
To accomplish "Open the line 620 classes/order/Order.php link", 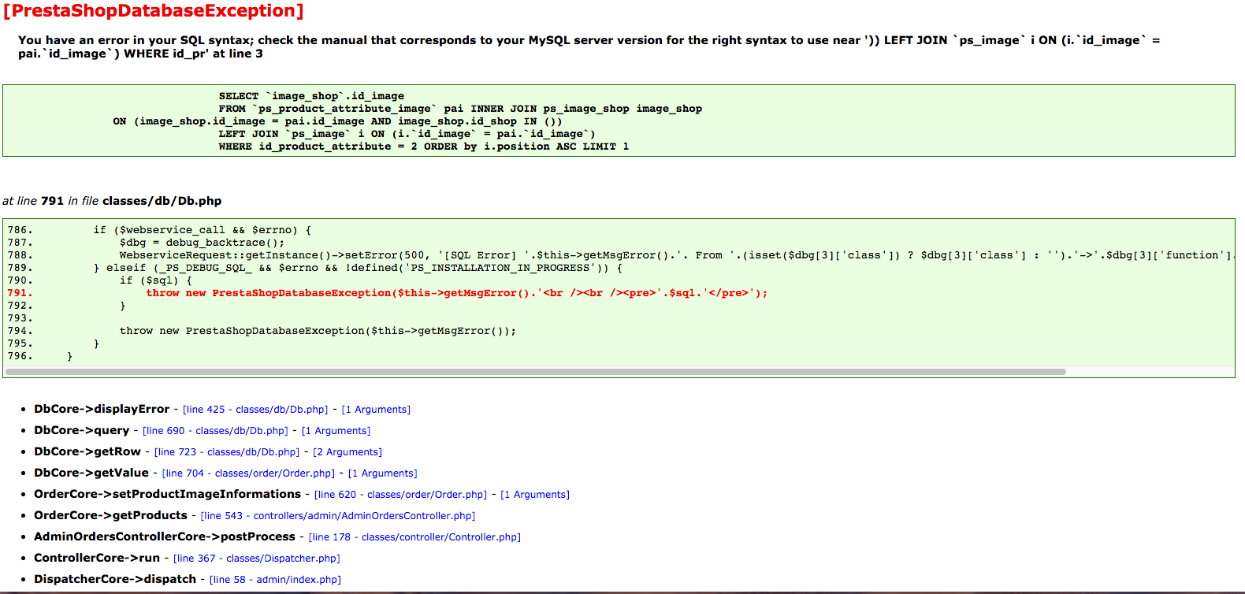I will 400,495.
